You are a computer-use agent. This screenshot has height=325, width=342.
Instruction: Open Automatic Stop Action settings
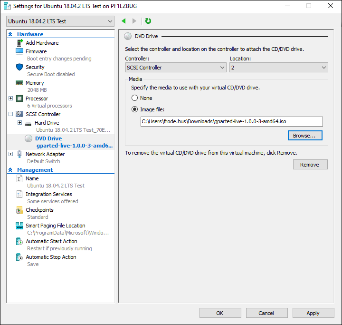(x=51, y=257)
